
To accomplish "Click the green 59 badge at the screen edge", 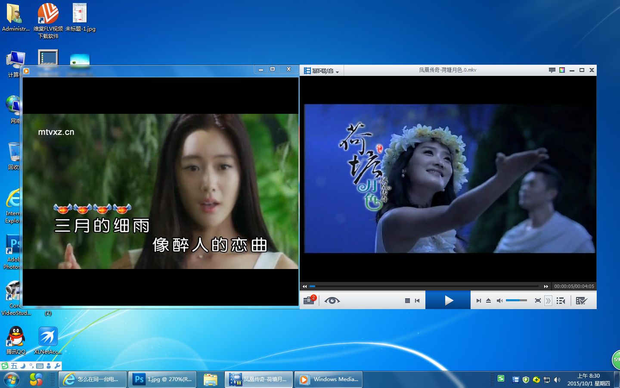I will coord(616,360).
